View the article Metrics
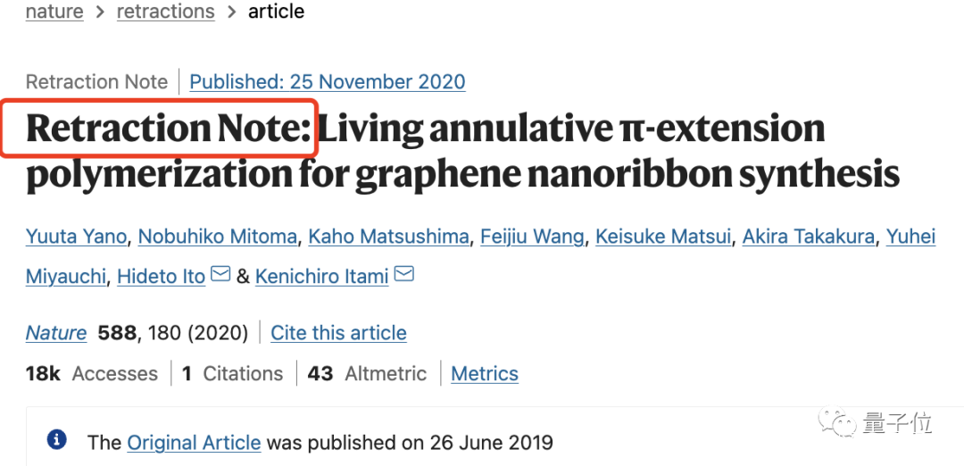 [485, 374]
